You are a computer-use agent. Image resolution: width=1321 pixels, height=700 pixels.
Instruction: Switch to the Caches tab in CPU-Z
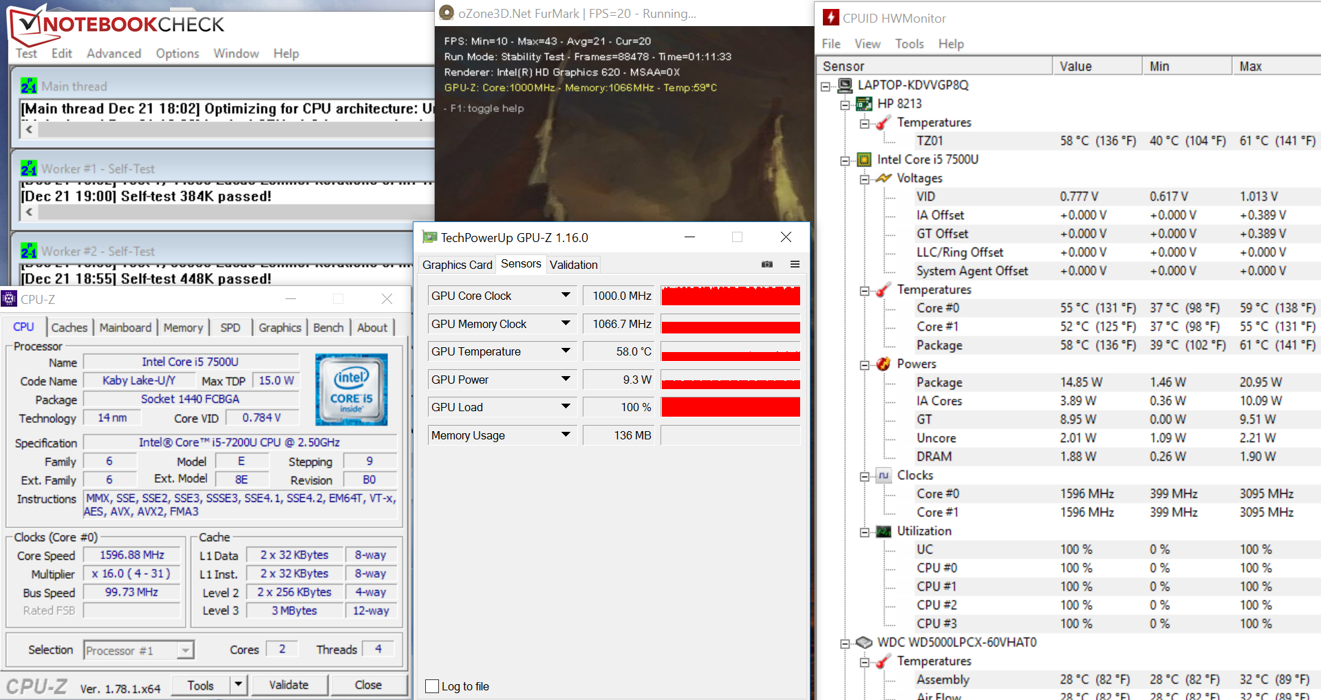(x=69, y=327)
